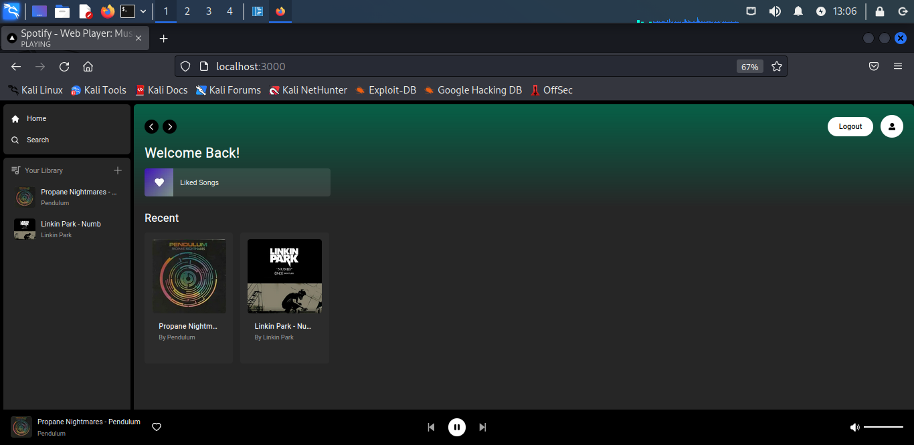
Task: Click the Liked Songs heart icon
Action: pos(159,182)
